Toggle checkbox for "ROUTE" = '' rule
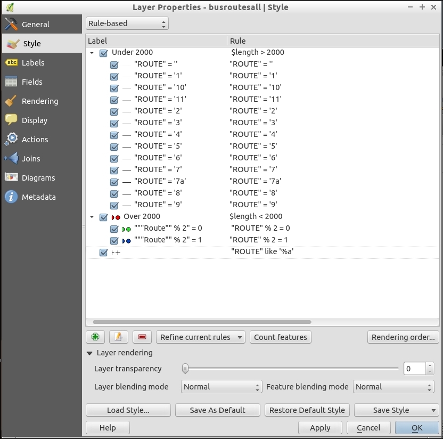443x439 pixels. (114, 65)
